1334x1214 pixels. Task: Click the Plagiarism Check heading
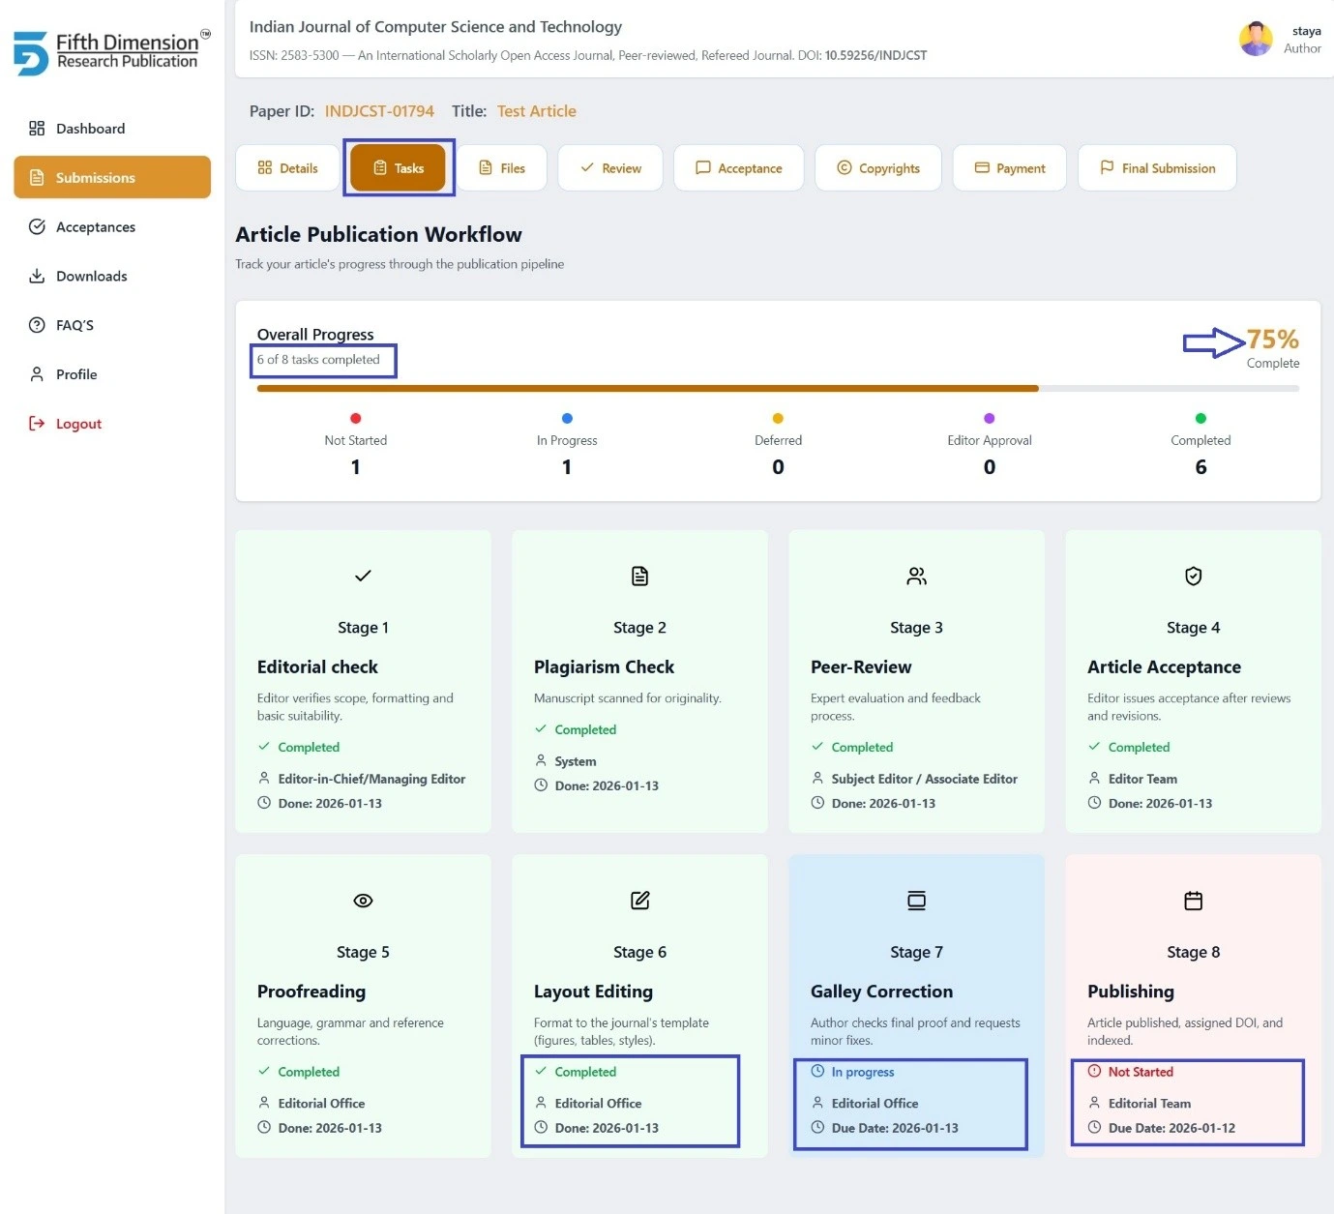point(604,666)
